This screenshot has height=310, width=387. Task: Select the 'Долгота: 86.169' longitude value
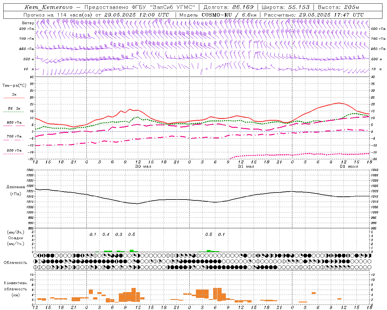point(229,7)
